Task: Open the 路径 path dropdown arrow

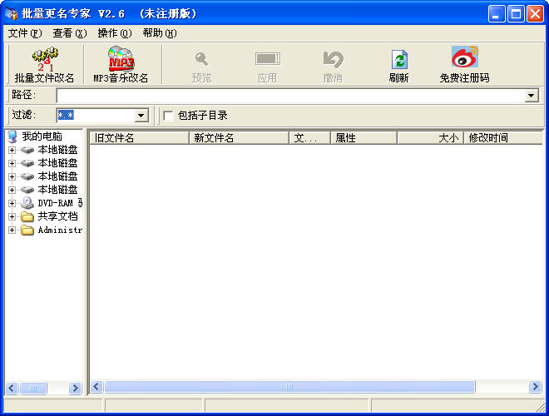Action: click(532, 95)
